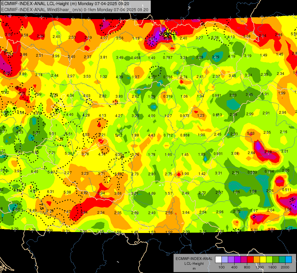Click the 7.5 contour line label
This screenshot has height=273, width=297.
tap(42, 206)
